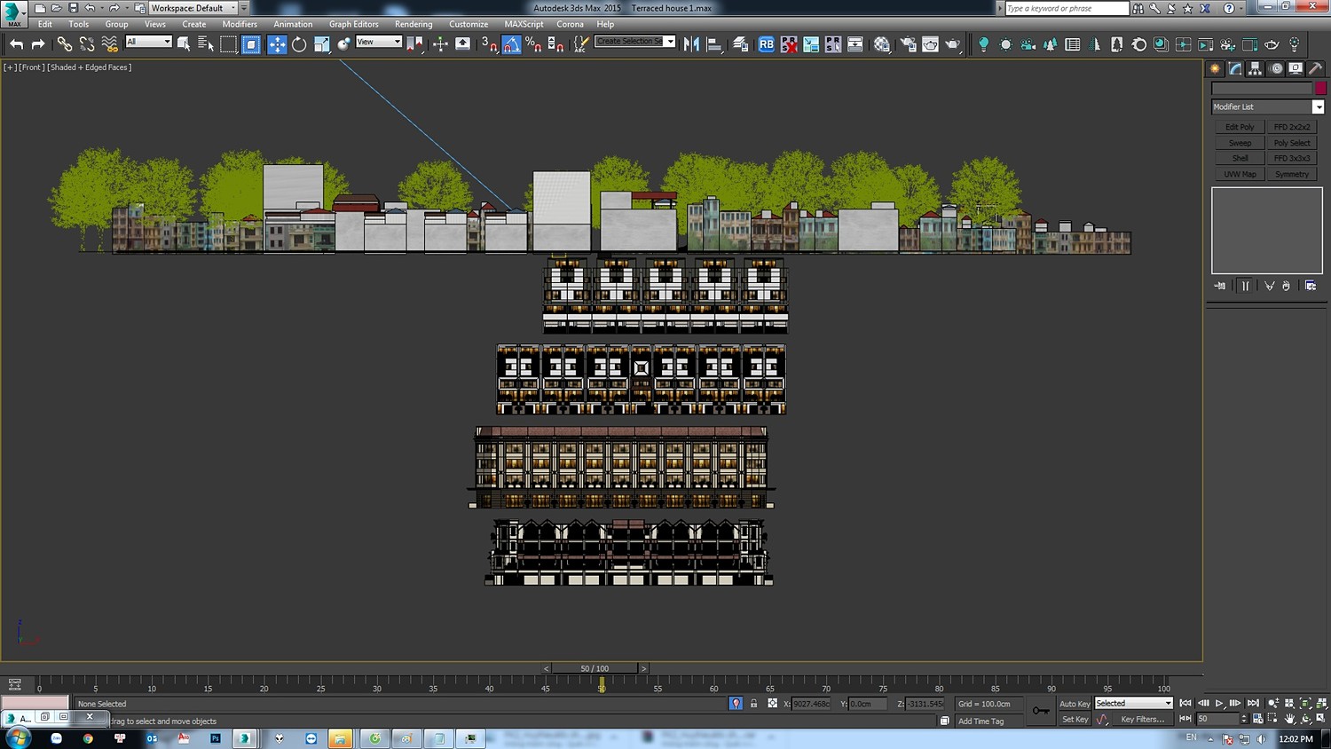
Task: Open the Key Filters dialog
Action: (1142, 720)
